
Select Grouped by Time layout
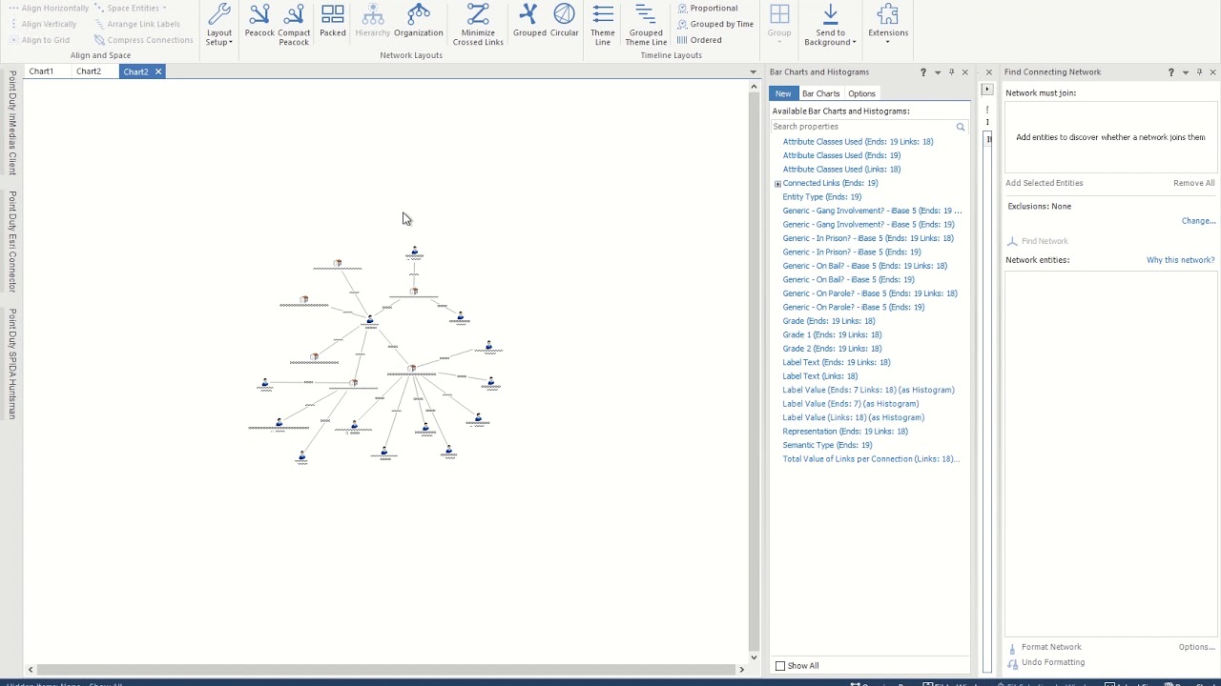point(714,24)
